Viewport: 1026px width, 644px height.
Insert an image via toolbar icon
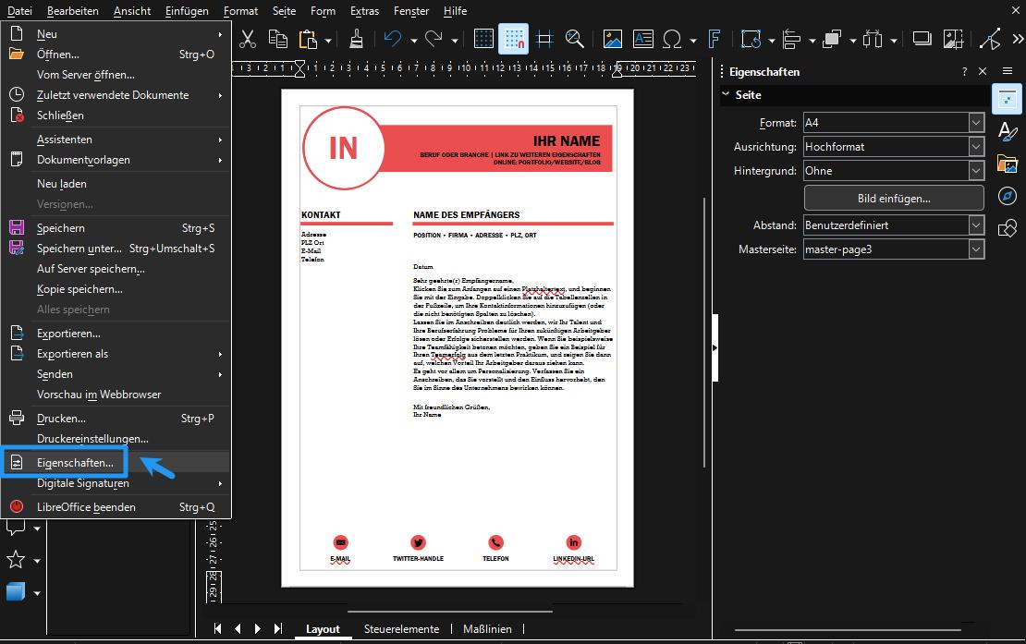pyautogui.click(x=613, y=39)
